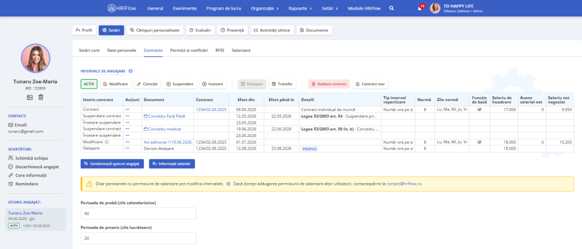Image resolution: width=582 pixels, height=249 pixels.
Task: Click Informații salariat button
Action: pos(172,164)
